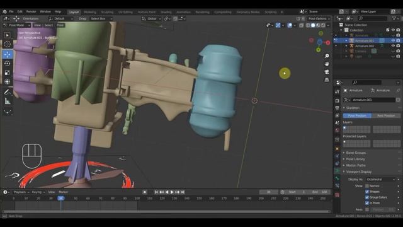Click the Pose Position button

point(357,115)
